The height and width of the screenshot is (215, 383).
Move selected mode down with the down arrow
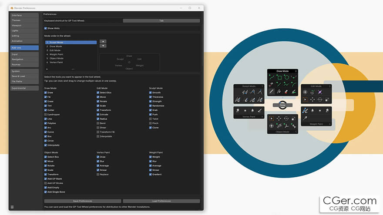103,46
